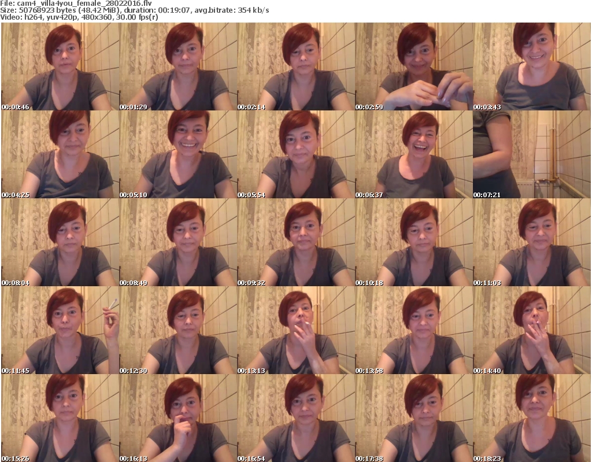Image resolution: width=592 pixels, height=462 pixels.
Task: Open the frame at 00:03:43
Action: 532,66
